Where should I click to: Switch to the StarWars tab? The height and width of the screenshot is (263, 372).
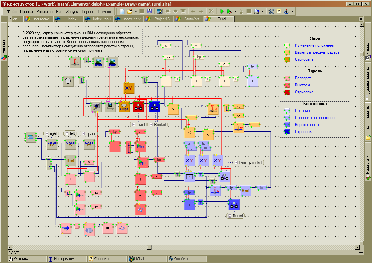pyautogui.click(x=192, y=19)
